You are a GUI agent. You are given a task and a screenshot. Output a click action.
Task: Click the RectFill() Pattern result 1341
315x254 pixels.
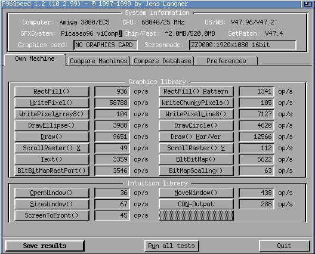coord(257,91)
